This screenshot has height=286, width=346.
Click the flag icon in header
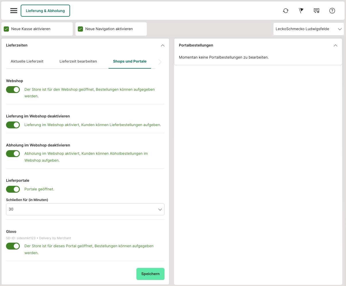click(301, 11)
